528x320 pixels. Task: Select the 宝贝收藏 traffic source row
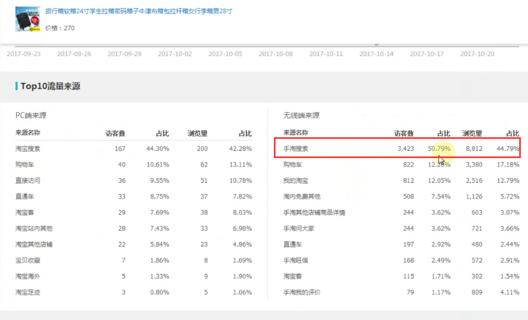(28, 260)
